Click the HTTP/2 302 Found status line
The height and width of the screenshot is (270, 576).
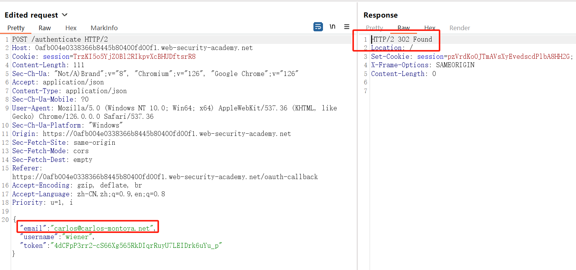402,39
